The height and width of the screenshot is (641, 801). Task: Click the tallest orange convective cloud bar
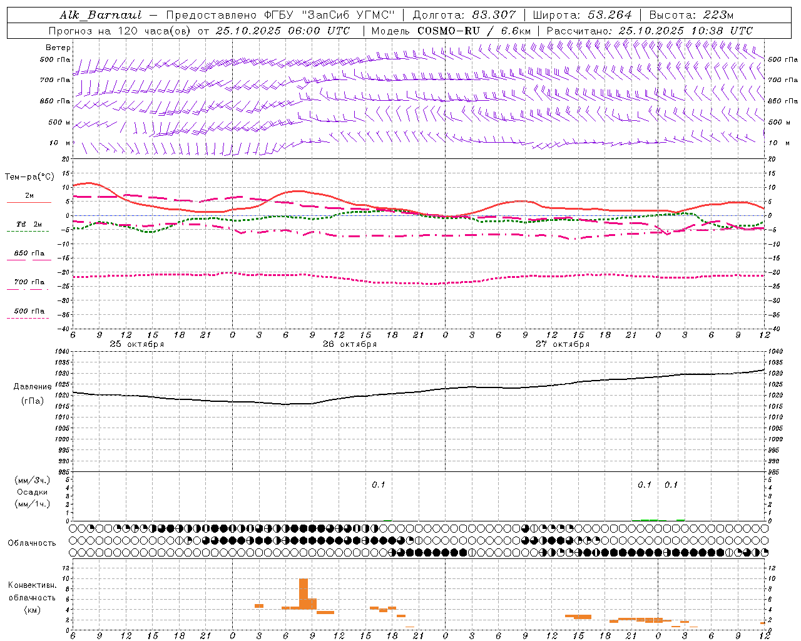coord(304,594)
